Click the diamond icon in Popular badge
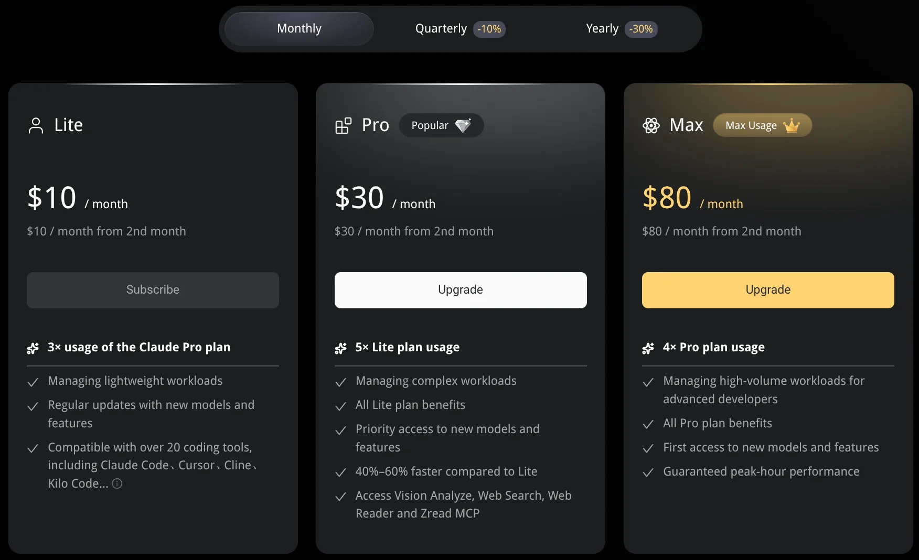 pos(463,125)
